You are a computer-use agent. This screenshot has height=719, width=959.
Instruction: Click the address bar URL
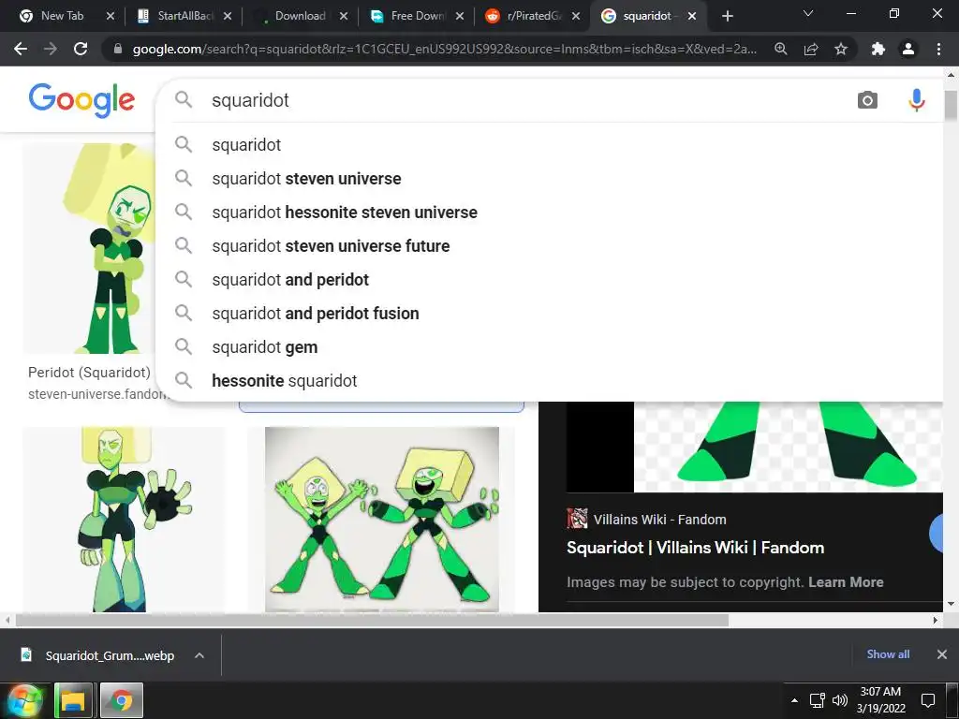tap(444, 49)
